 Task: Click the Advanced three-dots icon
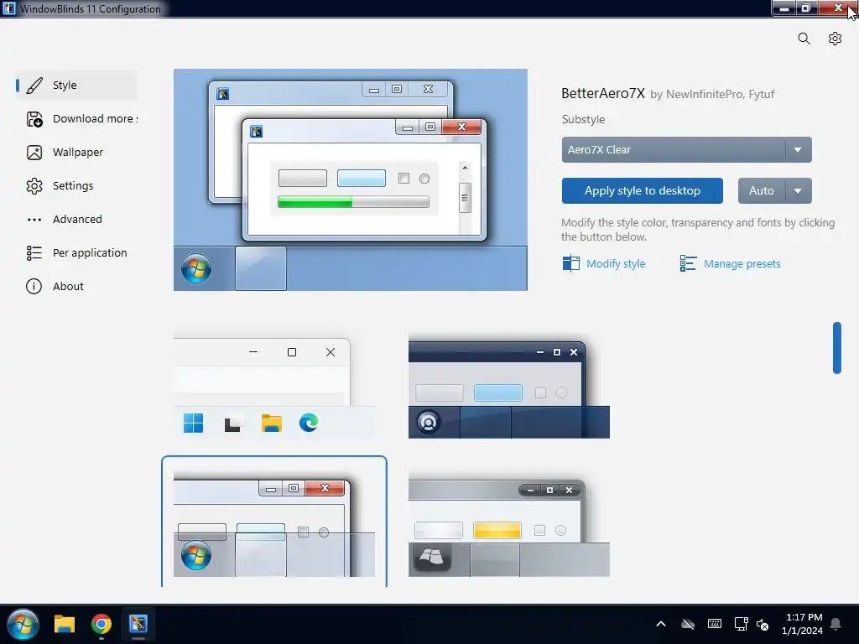click(x=34, y=220)
